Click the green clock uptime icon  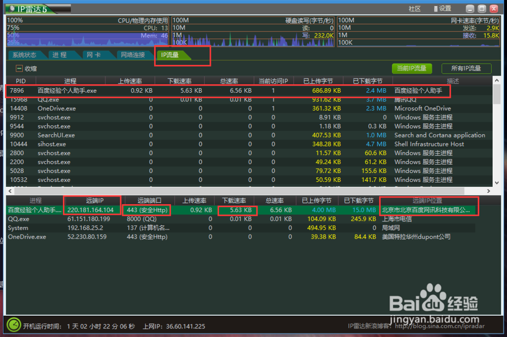coord(14,325)
